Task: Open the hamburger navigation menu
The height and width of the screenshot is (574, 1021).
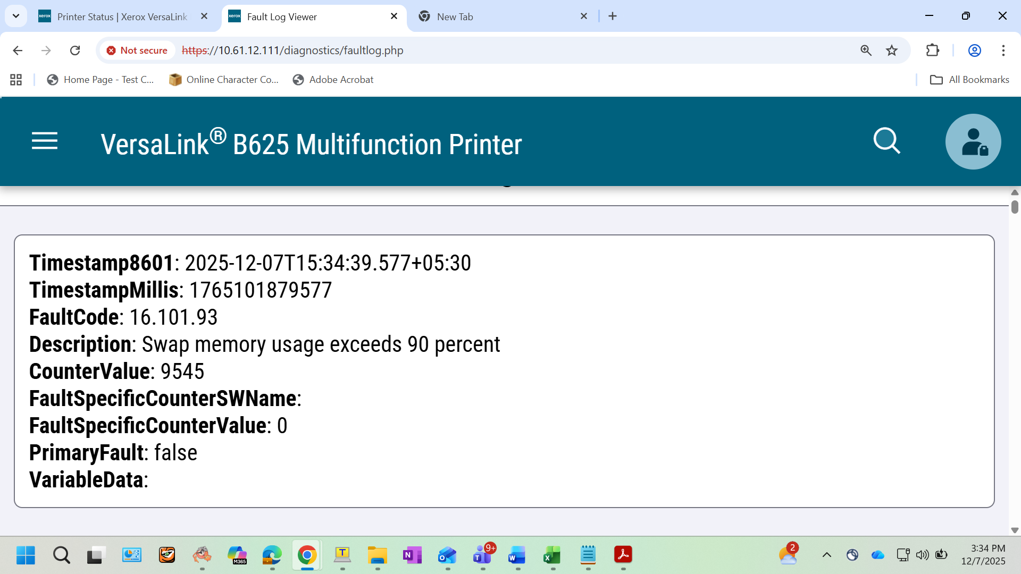Action: (45, 141)
